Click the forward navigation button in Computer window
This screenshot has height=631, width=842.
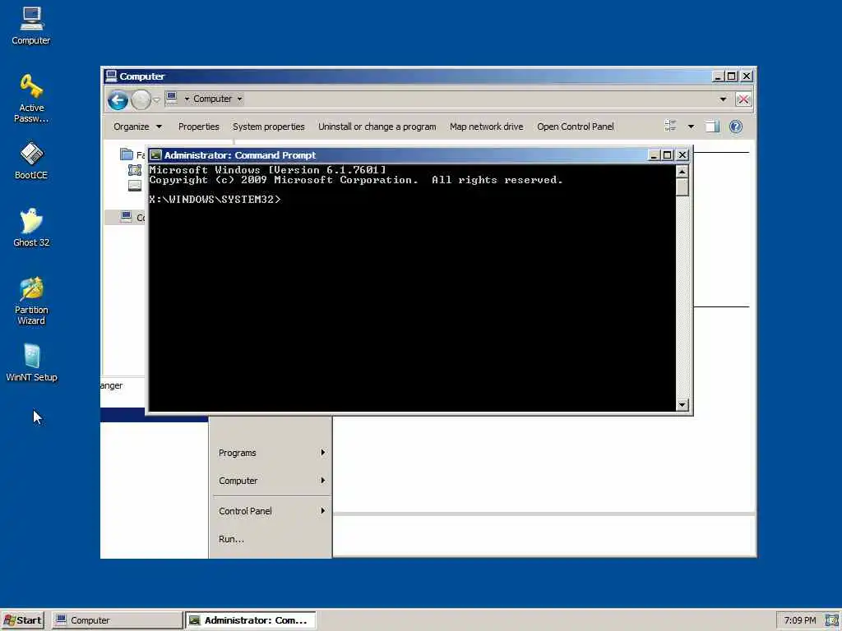[x=141, y=99]
